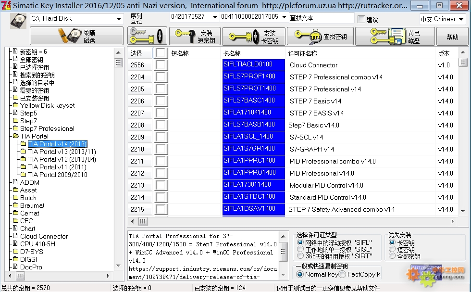Click the document icon beside 新密钥 = 6
This screenshot has width=471, height=292.
pyautogui.click(x=15, y=51)
